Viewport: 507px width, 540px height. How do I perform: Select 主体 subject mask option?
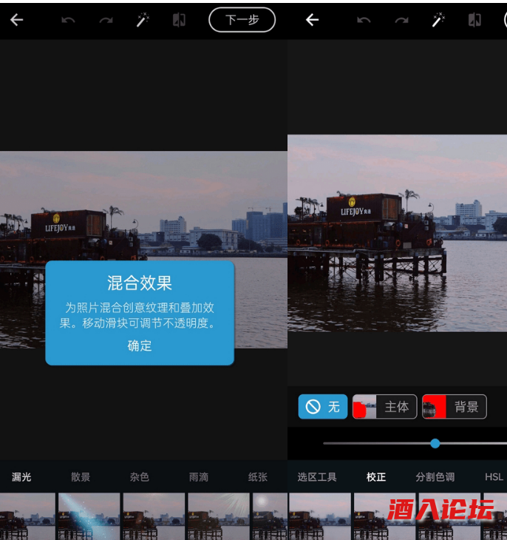pos(385,407)
